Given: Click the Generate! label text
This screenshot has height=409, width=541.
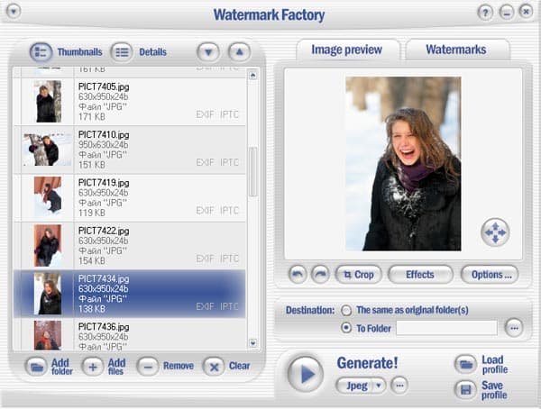Looking at the screenshot, I should 367,363.
